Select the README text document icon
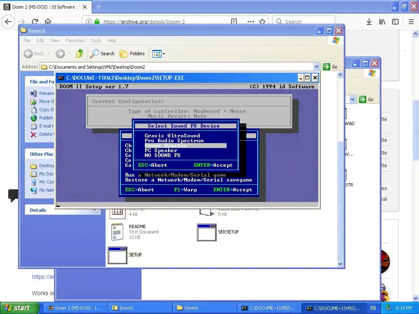This screenshot has height=314, width=419. pyautogui.click(x=117, y=232)
